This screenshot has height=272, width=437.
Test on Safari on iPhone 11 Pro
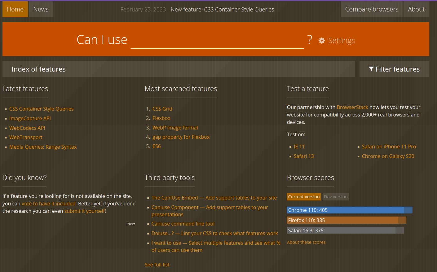[x=389, y=147]
